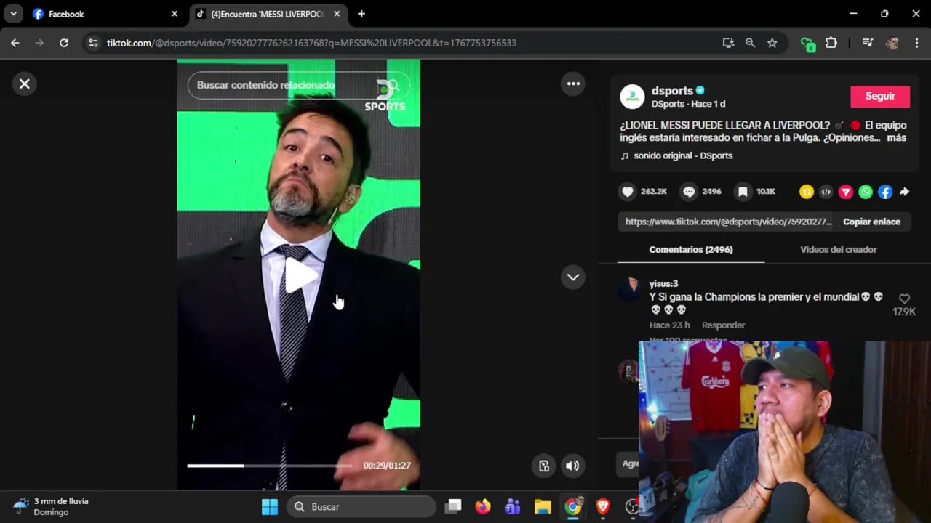Open sonido original - DSports link
Viewport: 931px width, 523px height.
pos(682,155)
